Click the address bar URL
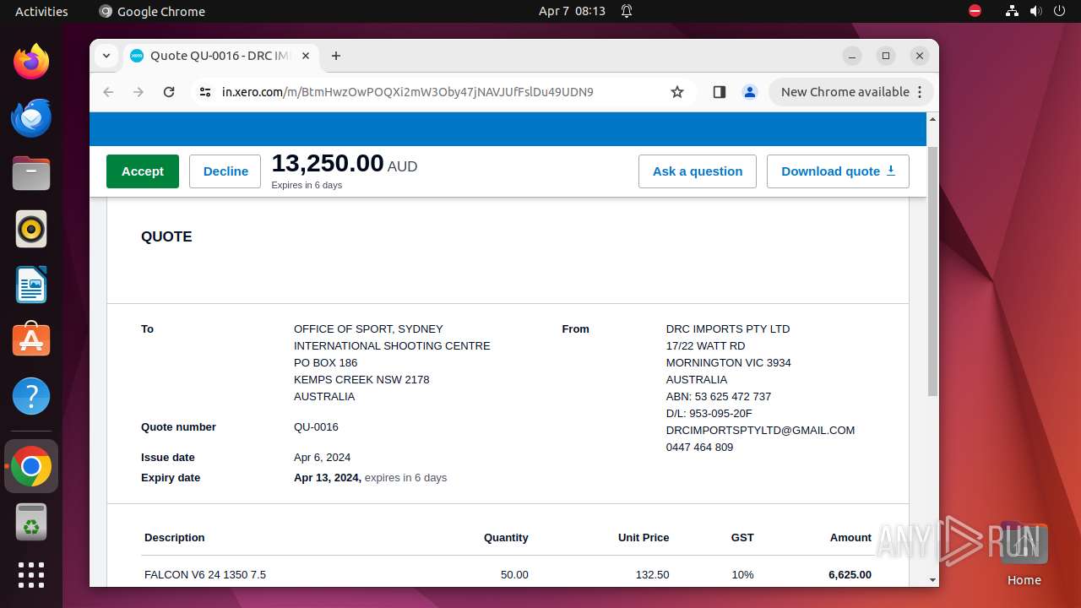 pyautogui.click(x=408, y=92)
